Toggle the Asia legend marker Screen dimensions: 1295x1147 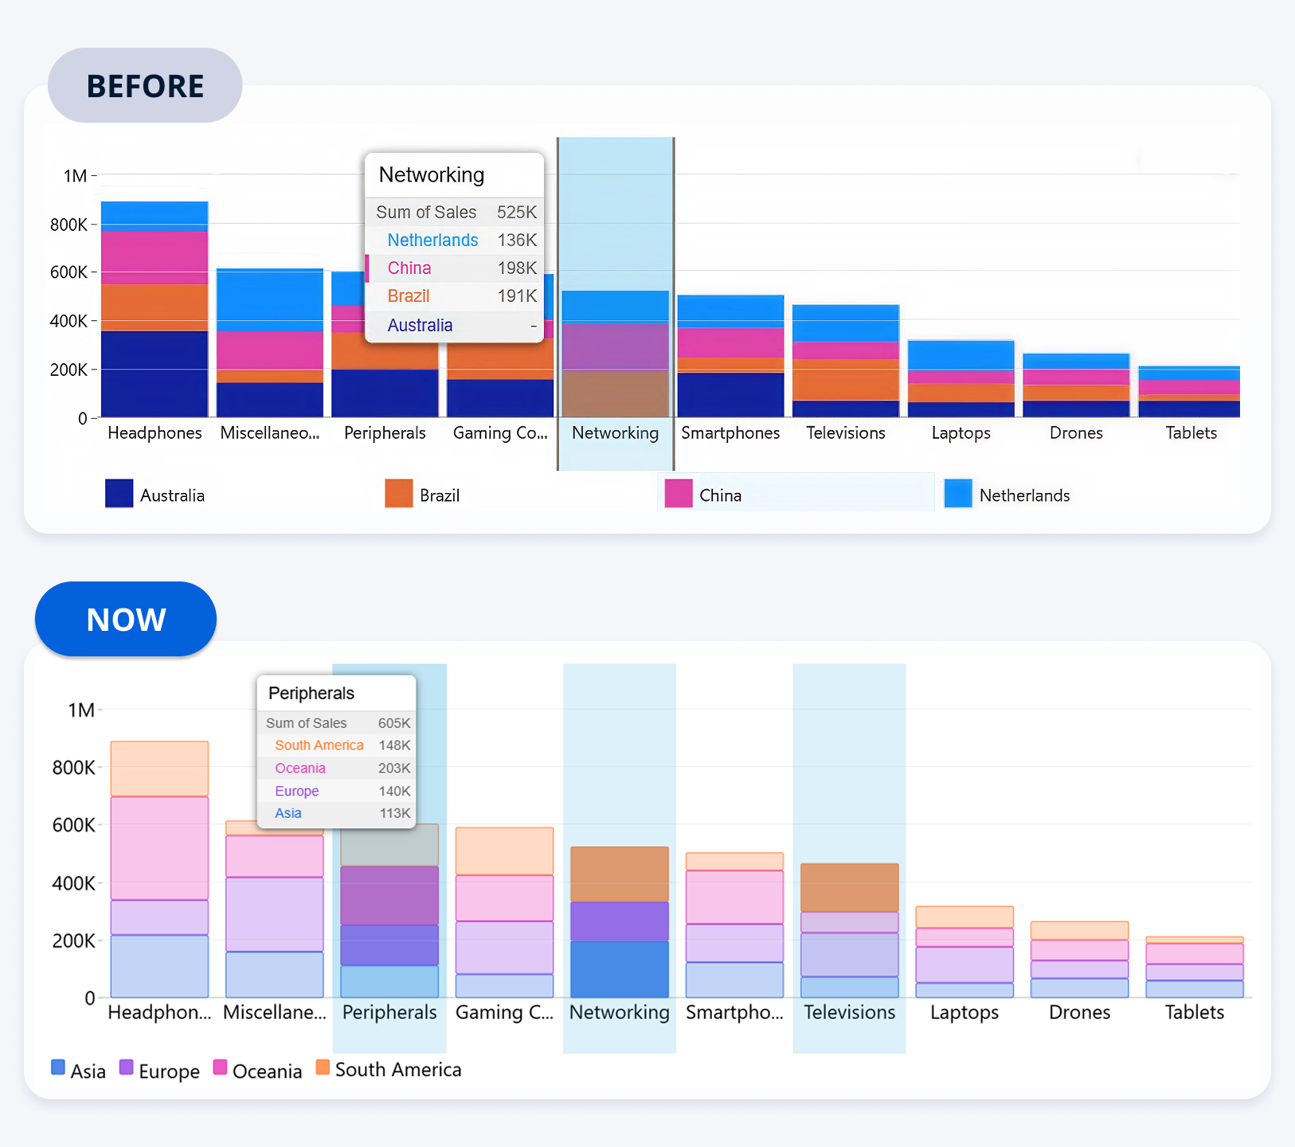click(58, 1067)
